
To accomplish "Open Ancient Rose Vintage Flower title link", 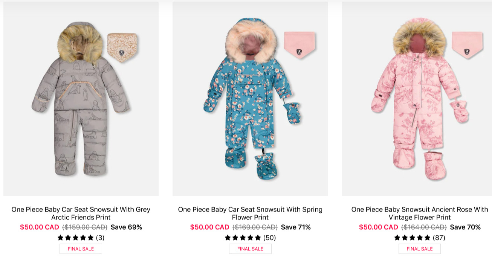I will tap(420, 213).
